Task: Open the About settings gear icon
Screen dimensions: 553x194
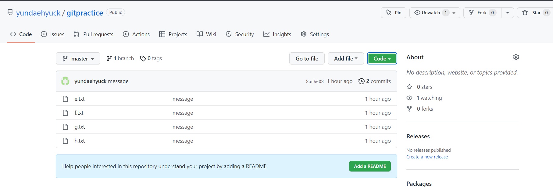Action: click(x=516, y=57)
